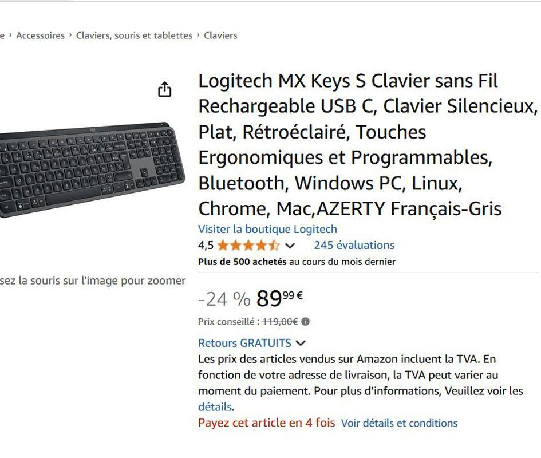Viewport: 541px width, 458px height.
Task: Click Payez cet article en 4 fois
Action: [266, 423]
